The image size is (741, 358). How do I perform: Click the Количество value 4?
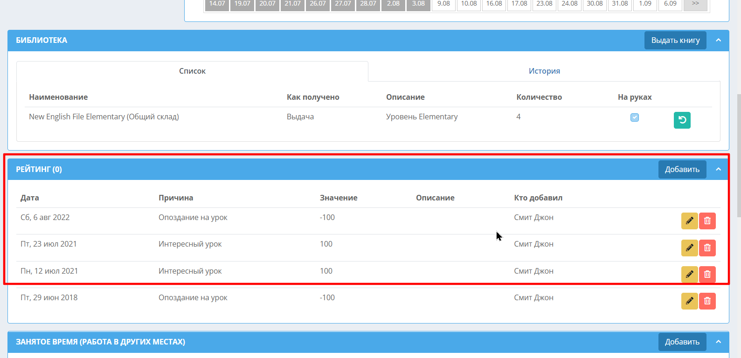[x=519, y=117]
